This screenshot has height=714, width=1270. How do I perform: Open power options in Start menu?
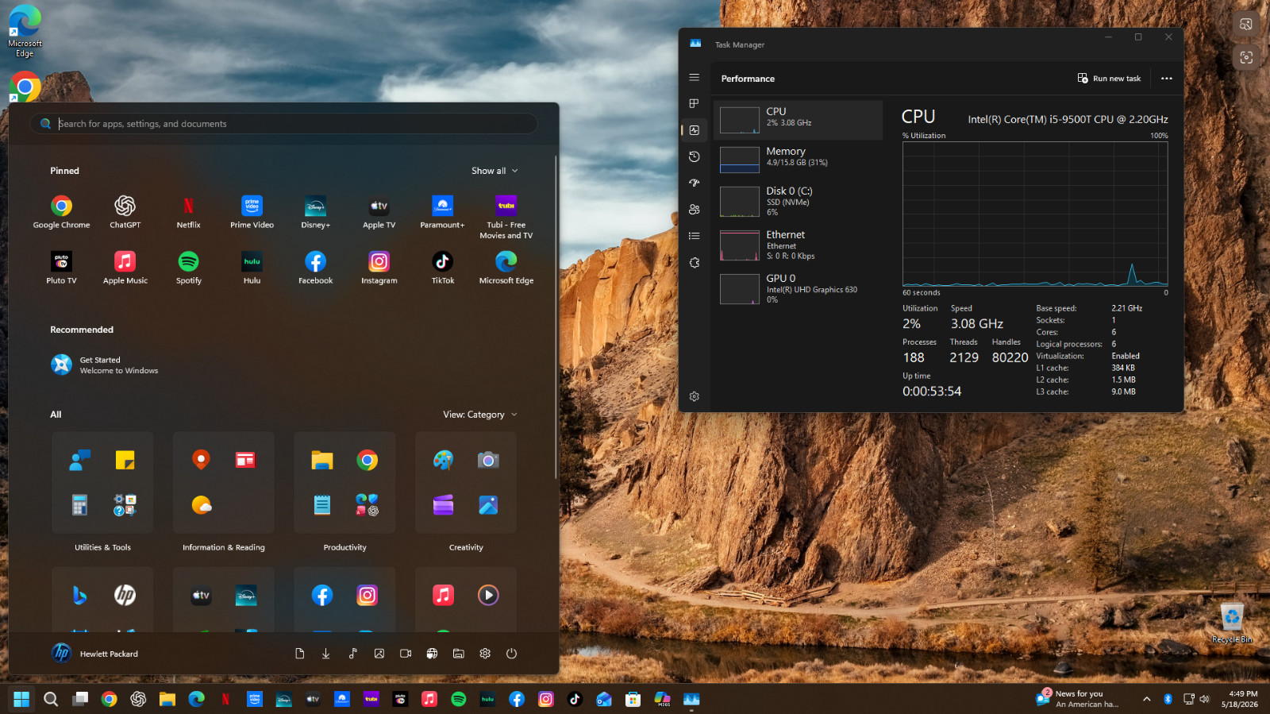[511, 654]
